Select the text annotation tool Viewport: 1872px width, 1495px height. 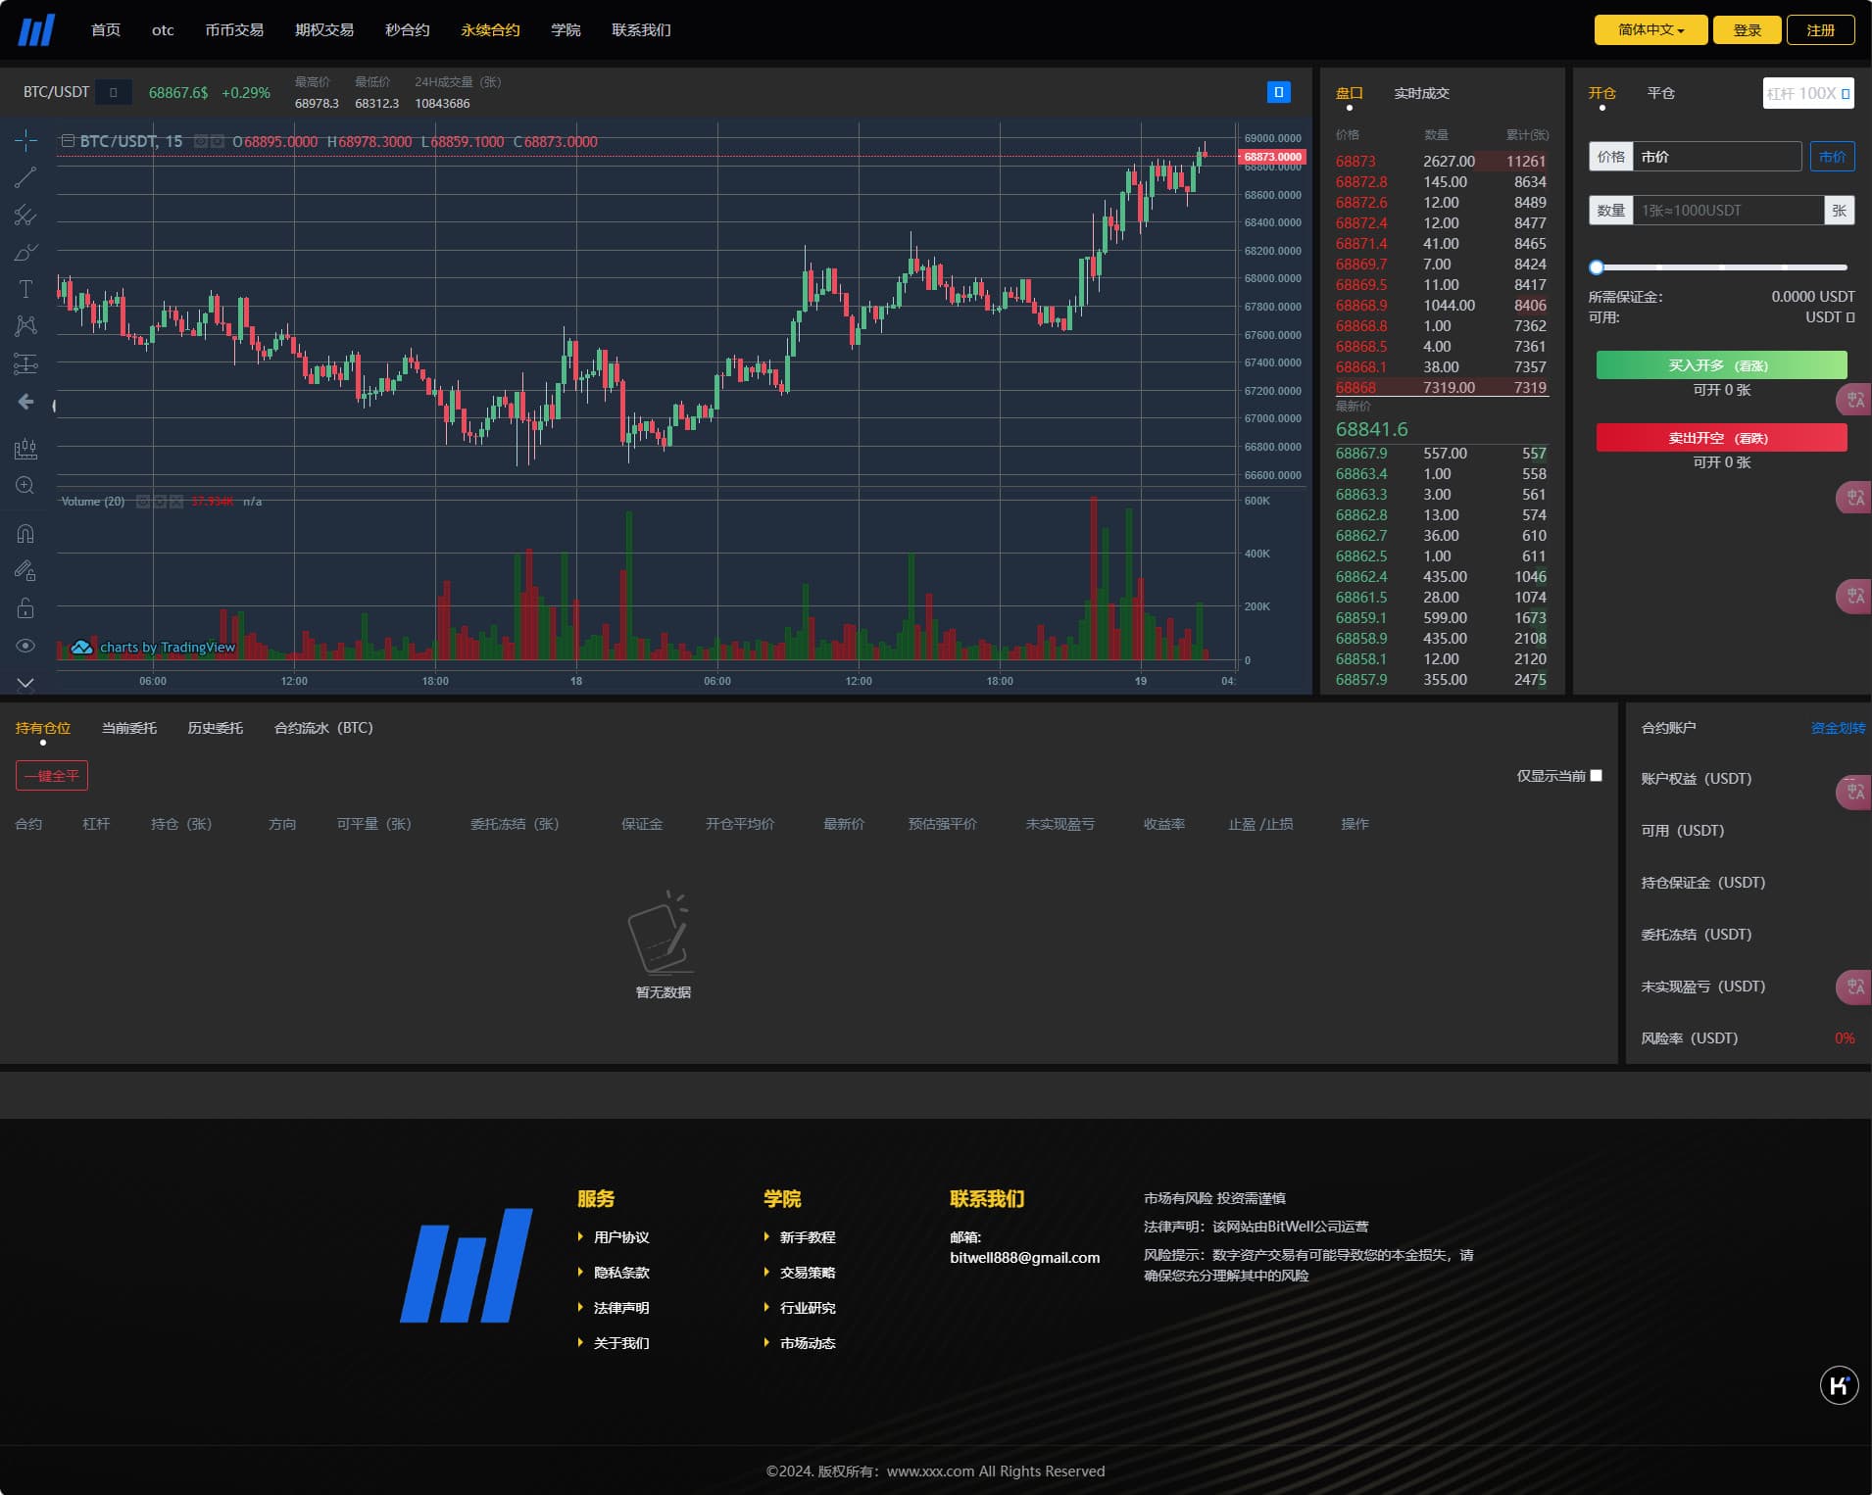tap(25, 289)
